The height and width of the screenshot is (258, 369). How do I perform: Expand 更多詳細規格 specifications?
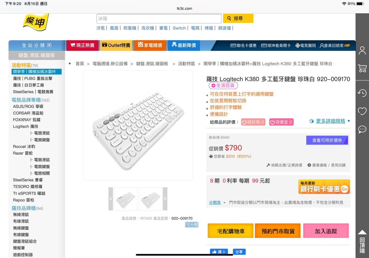click(x=330, y=121)
